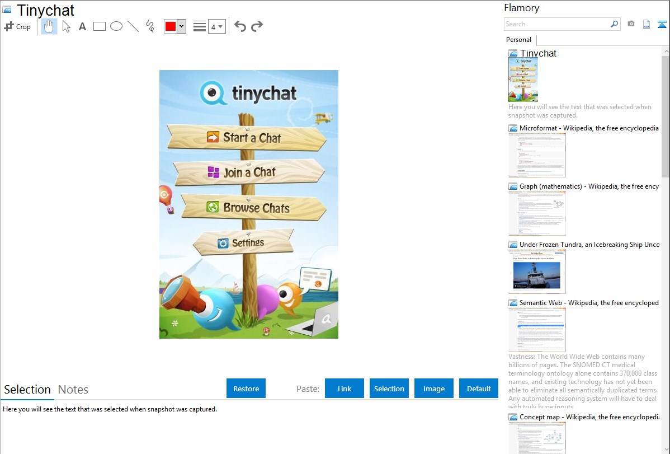Image resolution: width=670 pixels, height=454 pixels.
Task: Switch to the Personal tab
Action: (519, 40)
